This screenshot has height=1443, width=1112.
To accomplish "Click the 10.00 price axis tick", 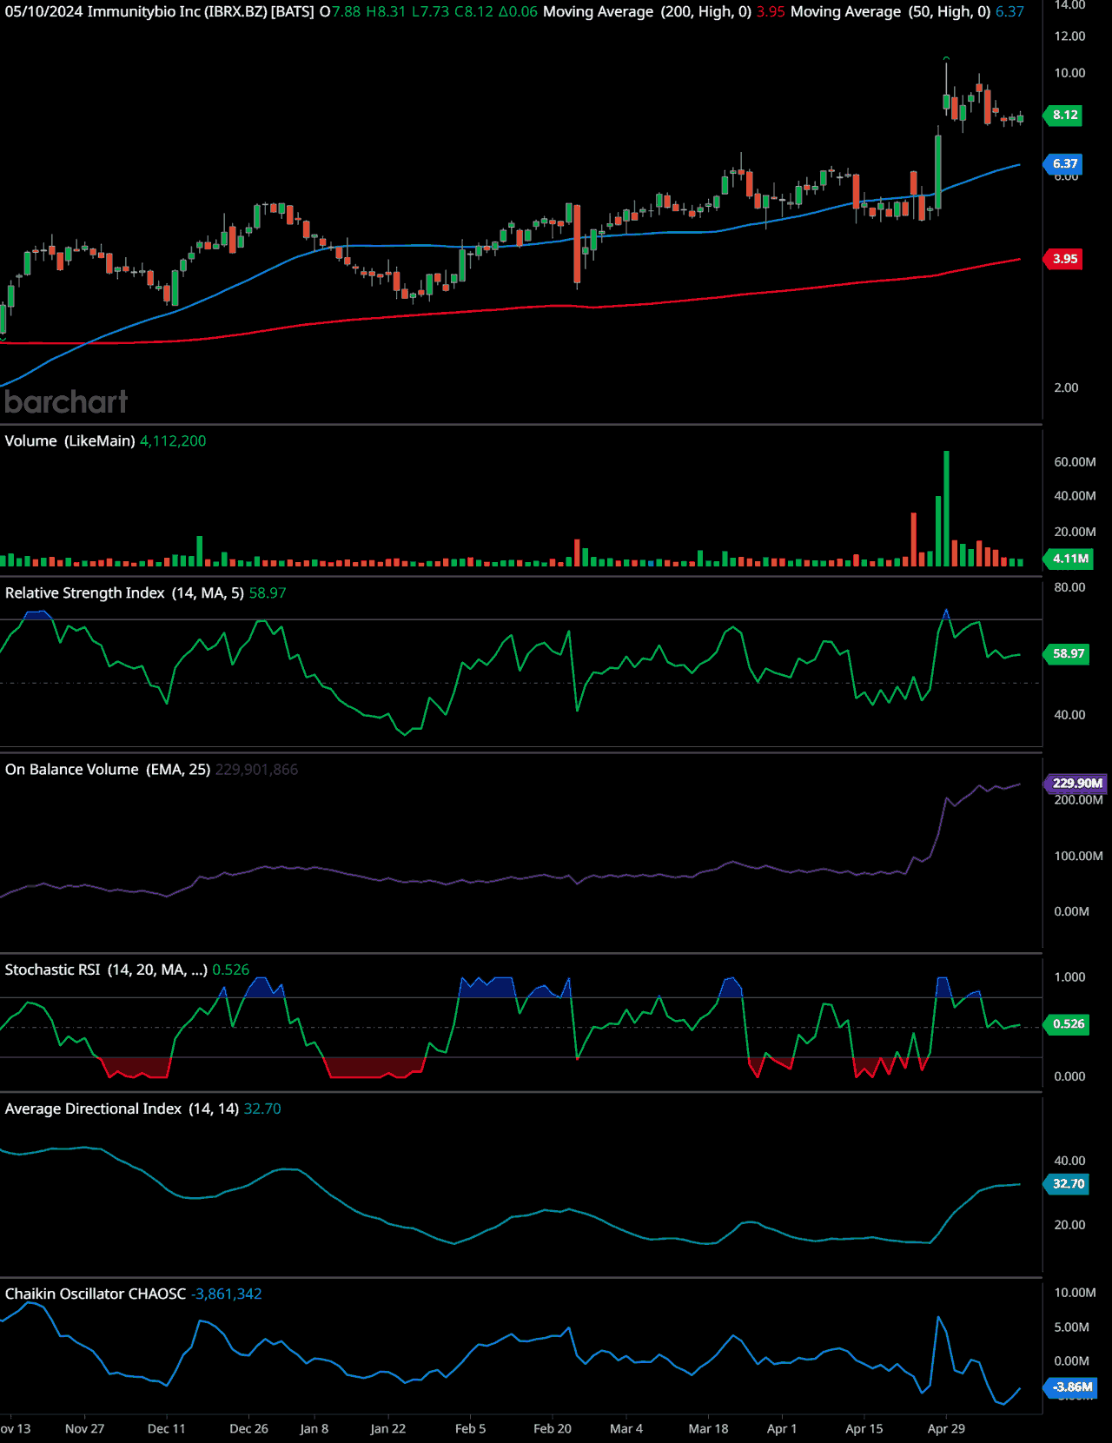I will pyautogui.click(x=1069, y=72).
